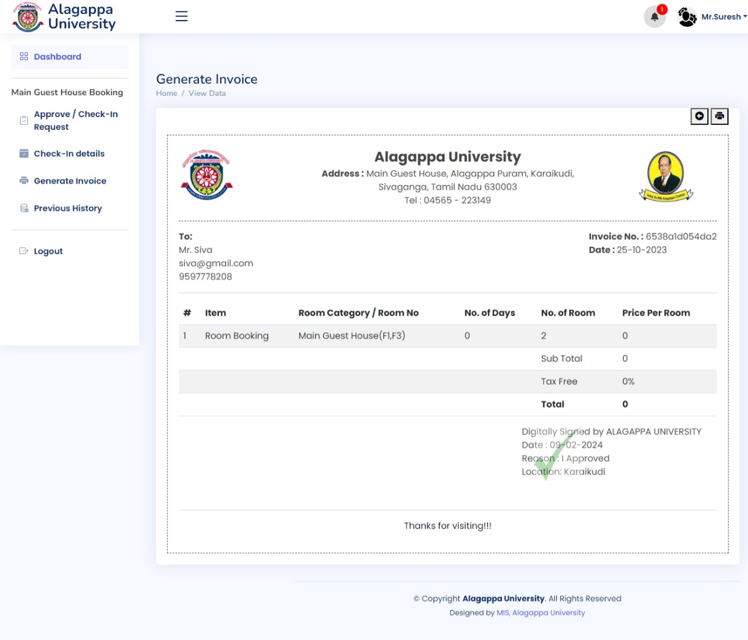
Task: Click the university crest in invoice header
Action: [207, 175]
